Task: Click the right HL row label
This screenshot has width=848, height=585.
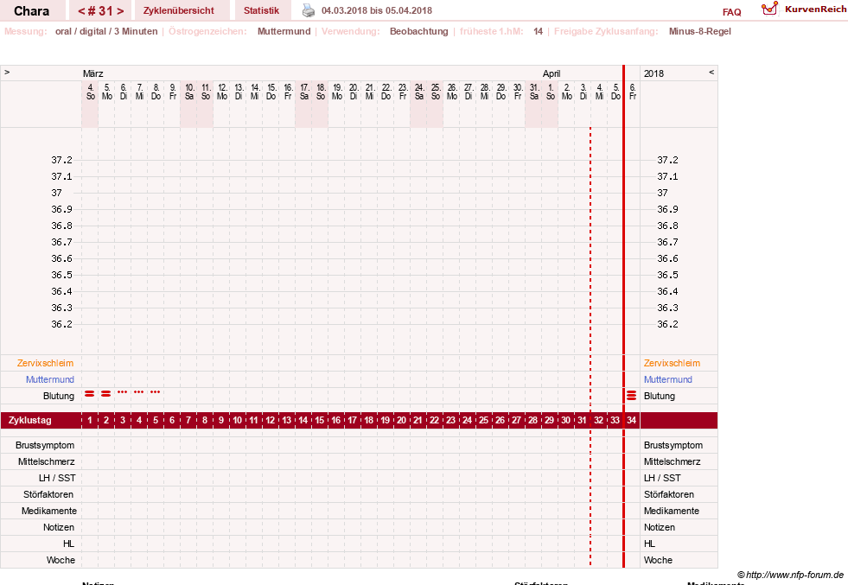Action: (x=649, y=544)
